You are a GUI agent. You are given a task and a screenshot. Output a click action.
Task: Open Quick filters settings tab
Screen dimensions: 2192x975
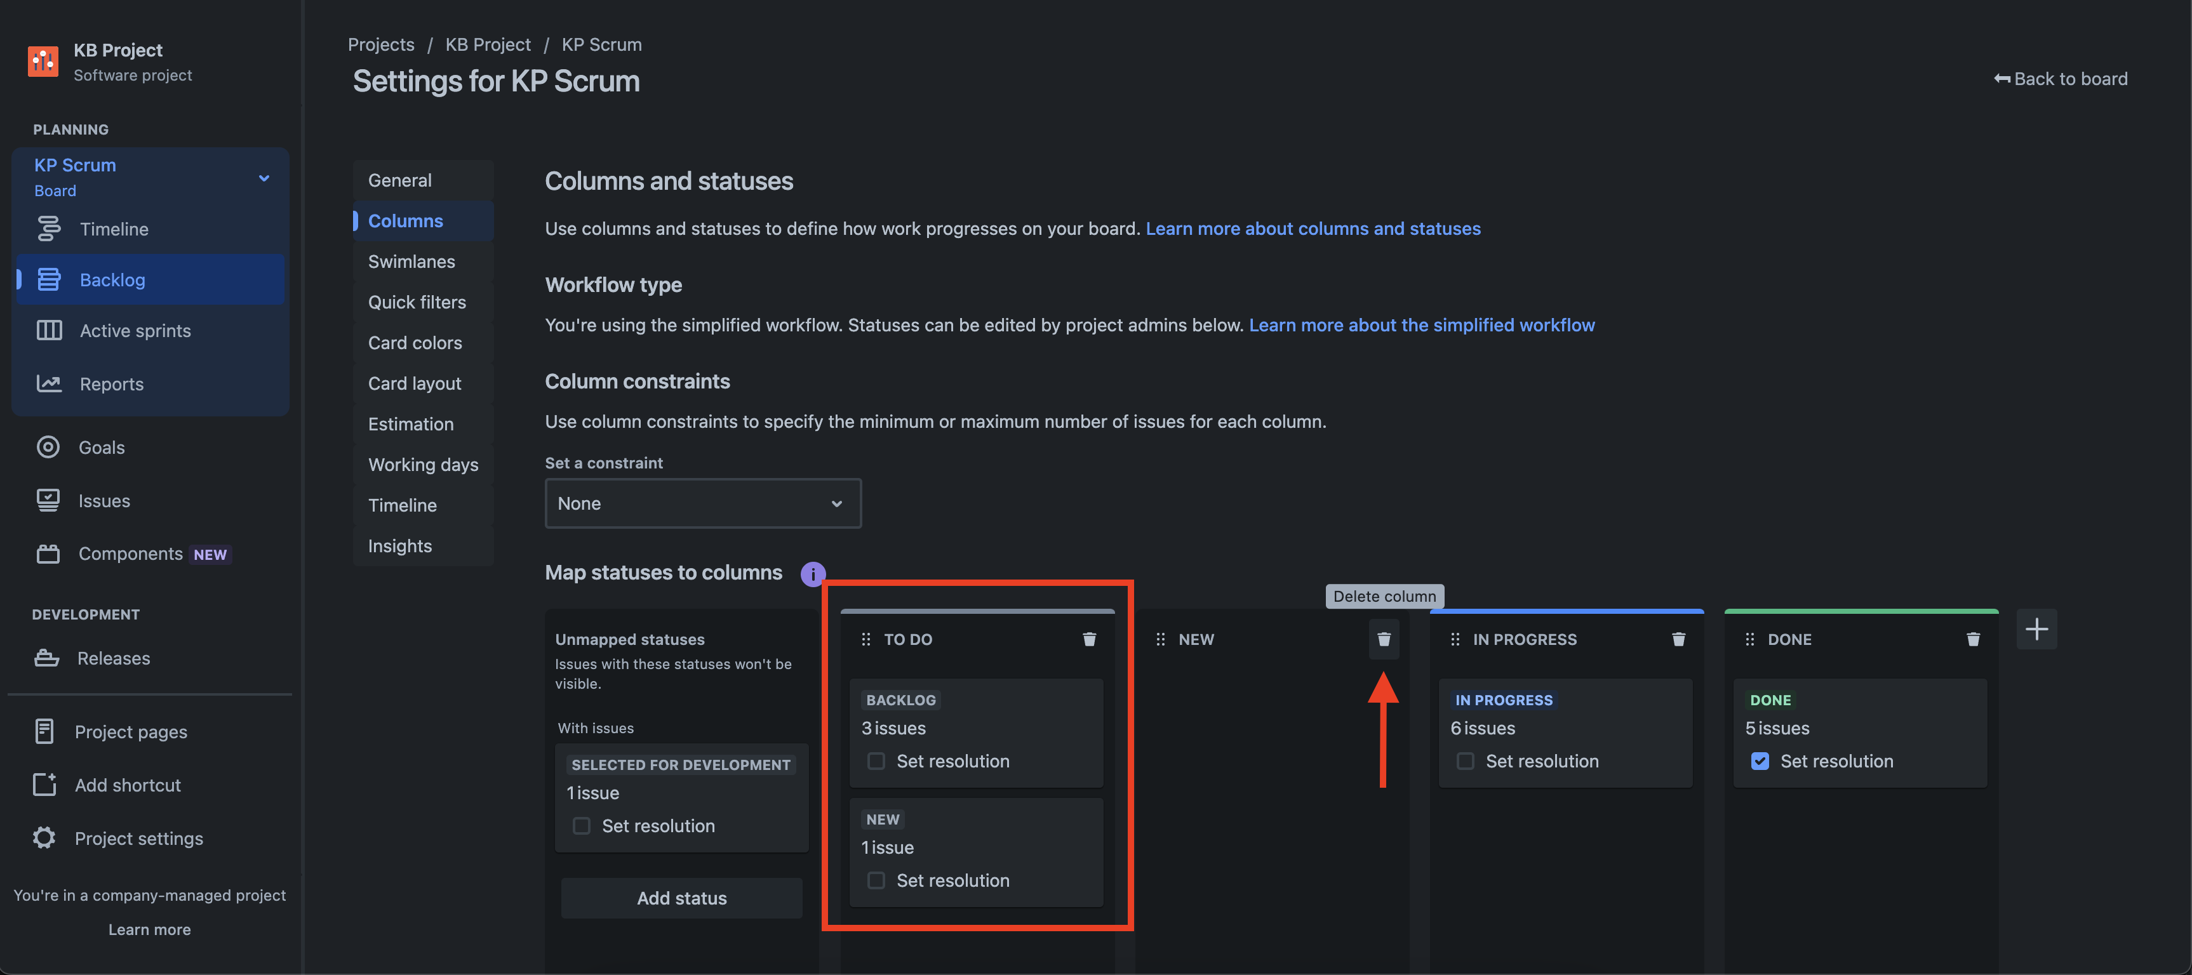416,302
